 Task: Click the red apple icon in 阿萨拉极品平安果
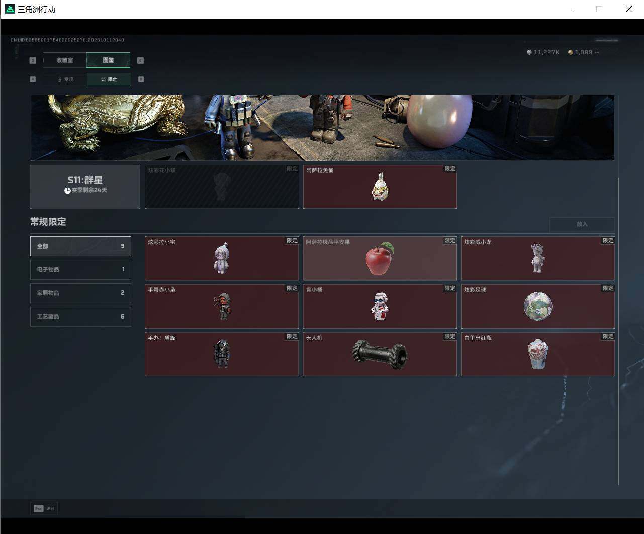pyautogui.click(x=380, y=259)
